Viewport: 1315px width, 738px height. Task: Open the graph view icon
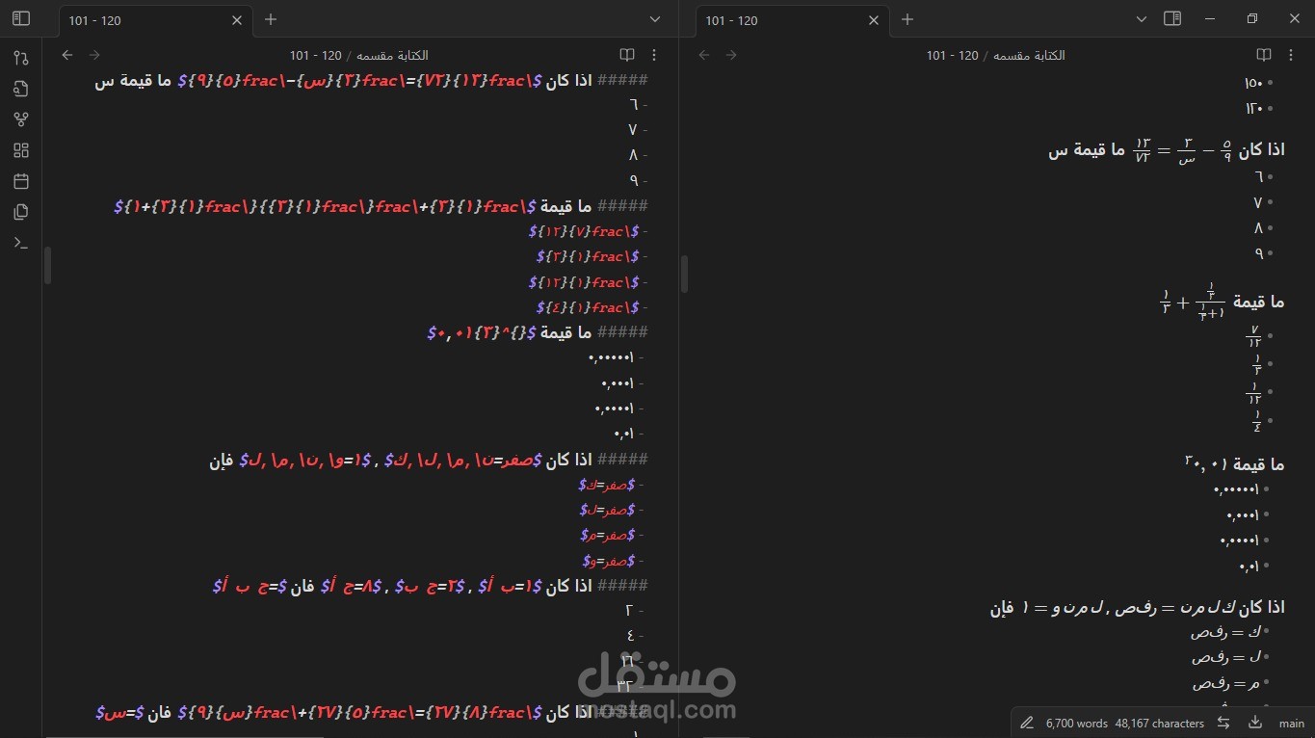tap(19, 119)
